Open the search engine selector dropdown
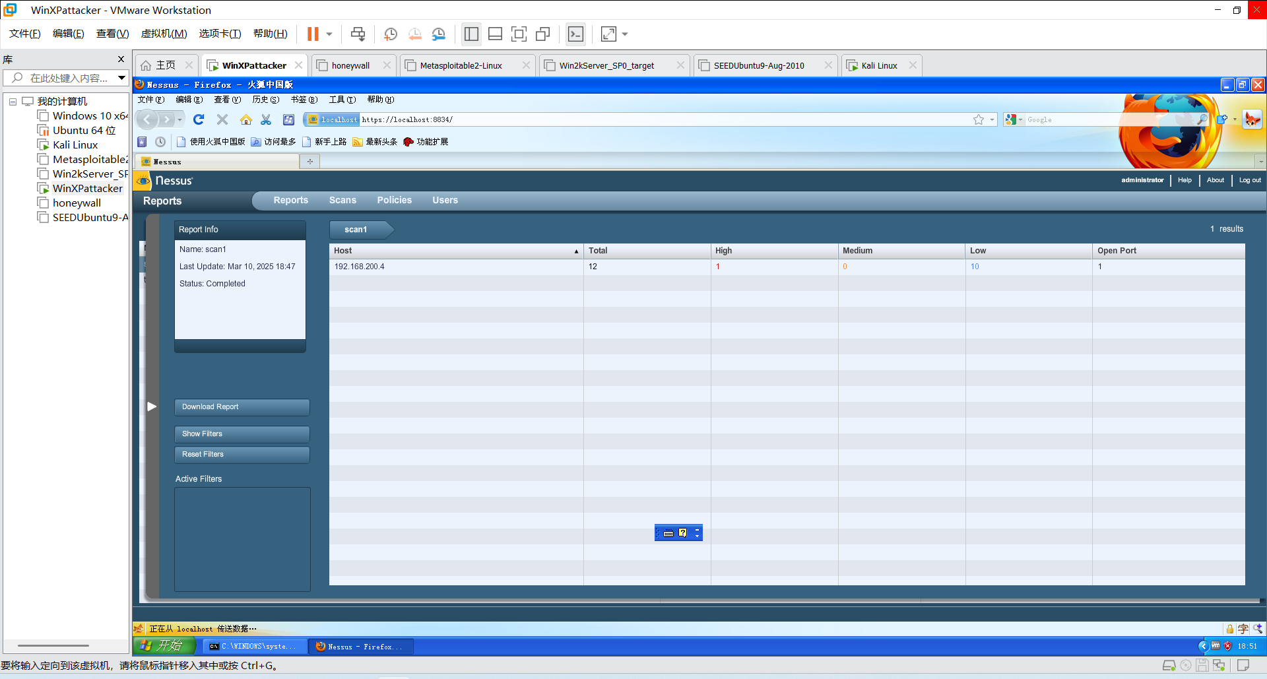The width and height of the screenshot is (1267, 679). click(1021, 119)
